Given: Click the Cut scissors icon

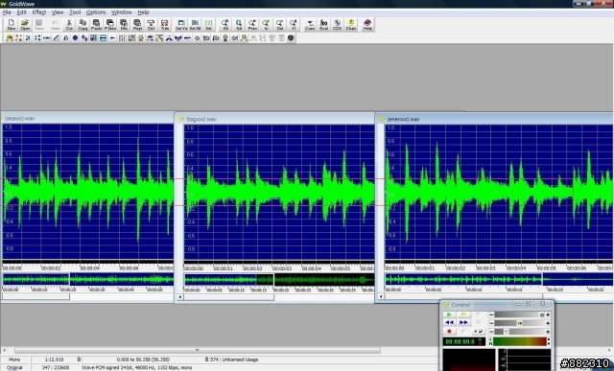Looking at the screenshot, I should pos(69,25).
